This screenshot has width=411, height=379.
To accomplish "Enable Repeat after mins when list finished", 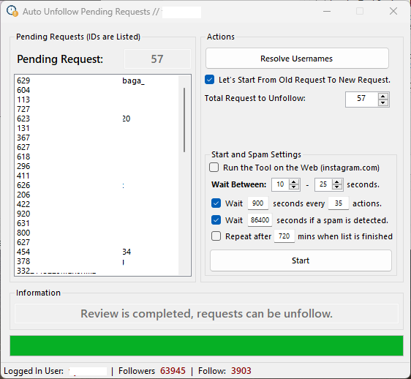I will 216,236.
